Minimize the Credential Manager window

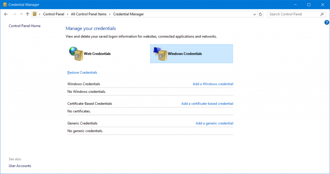click(295, 5)
